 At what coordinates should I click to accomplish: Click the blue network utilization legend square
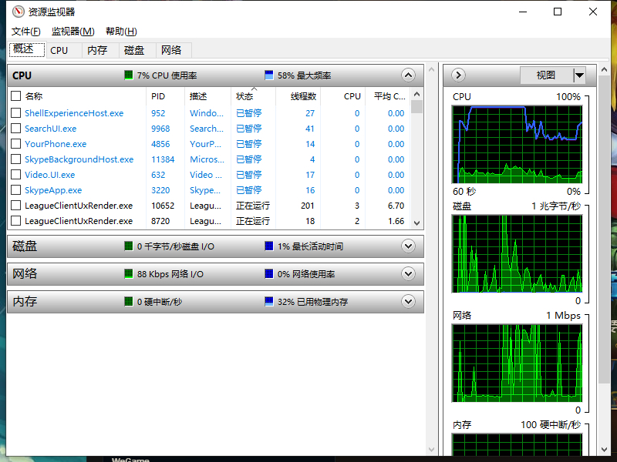coord(269,274)
